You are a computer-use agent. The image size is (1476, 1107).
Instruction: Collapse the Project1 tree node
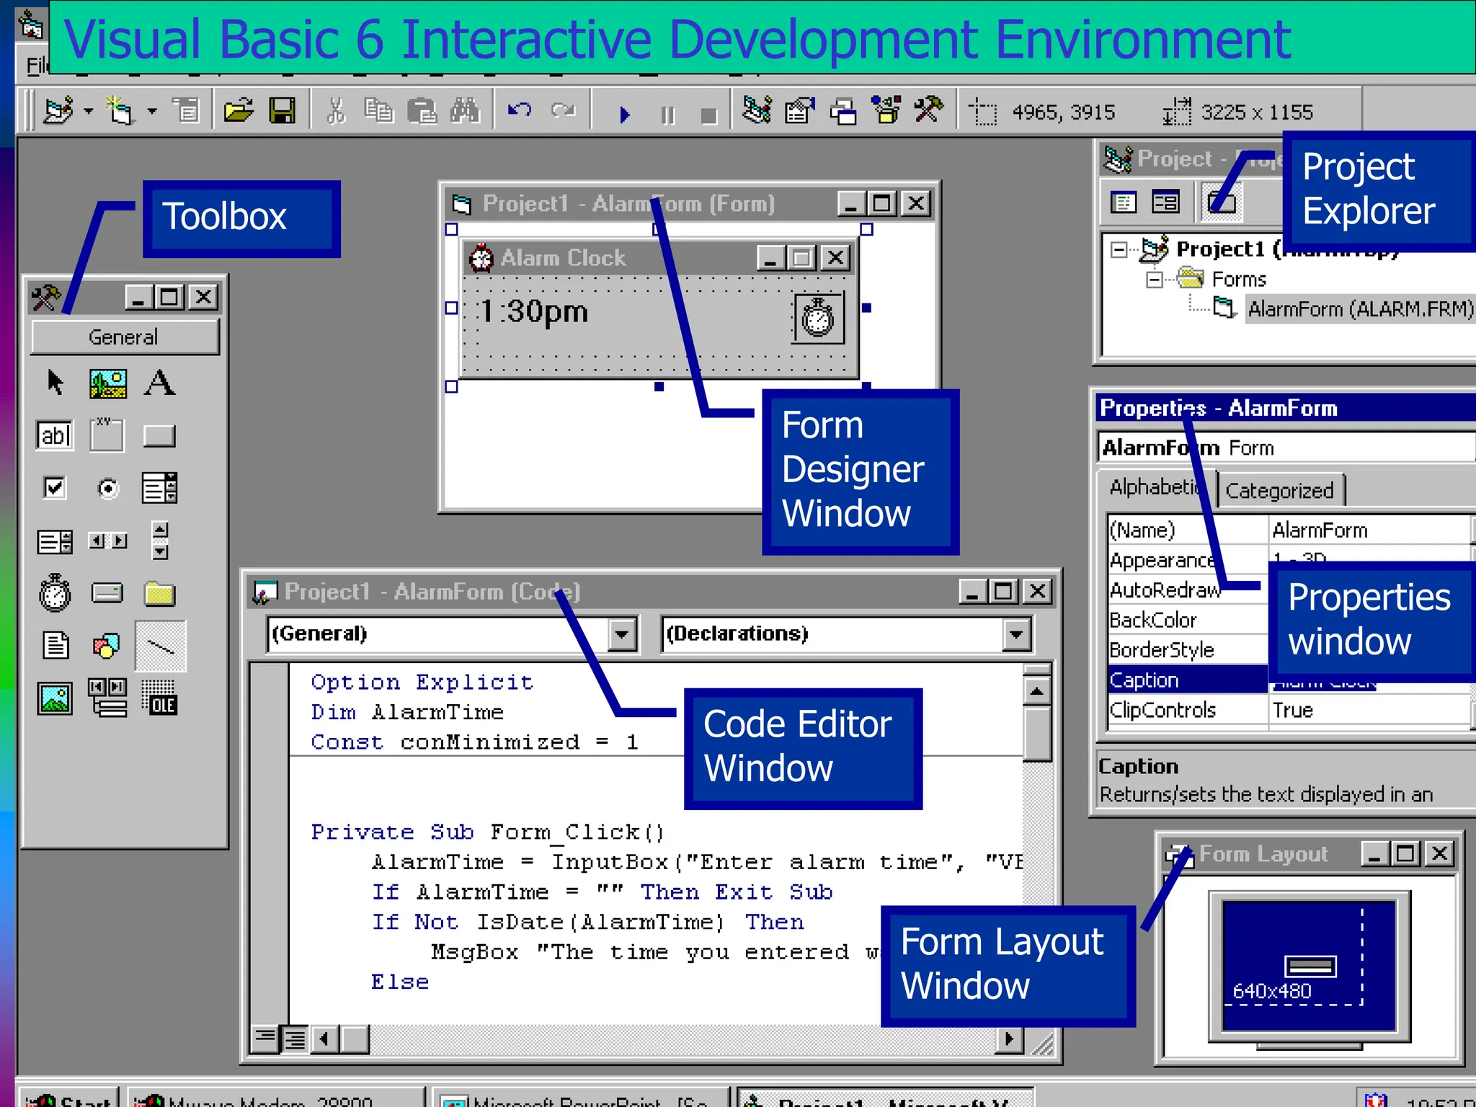pos(1119,250)
